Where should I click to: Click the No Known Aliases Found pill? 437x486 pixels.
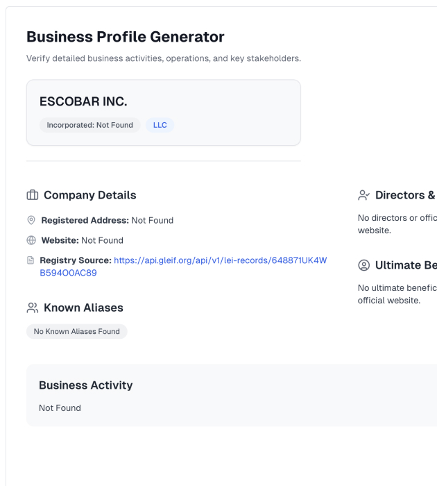(77, 331)
